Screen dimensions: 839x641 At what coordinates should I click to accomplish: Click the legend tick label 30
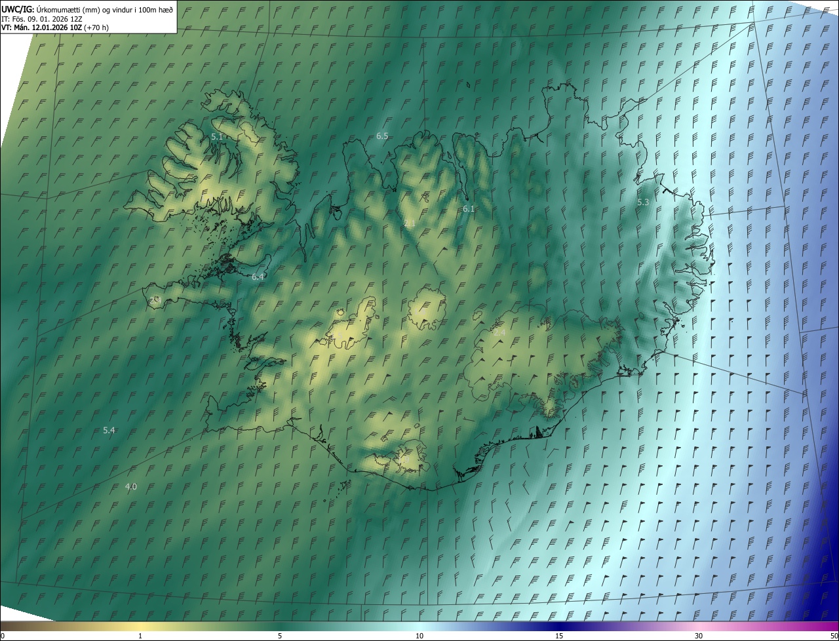click(699, 636)
